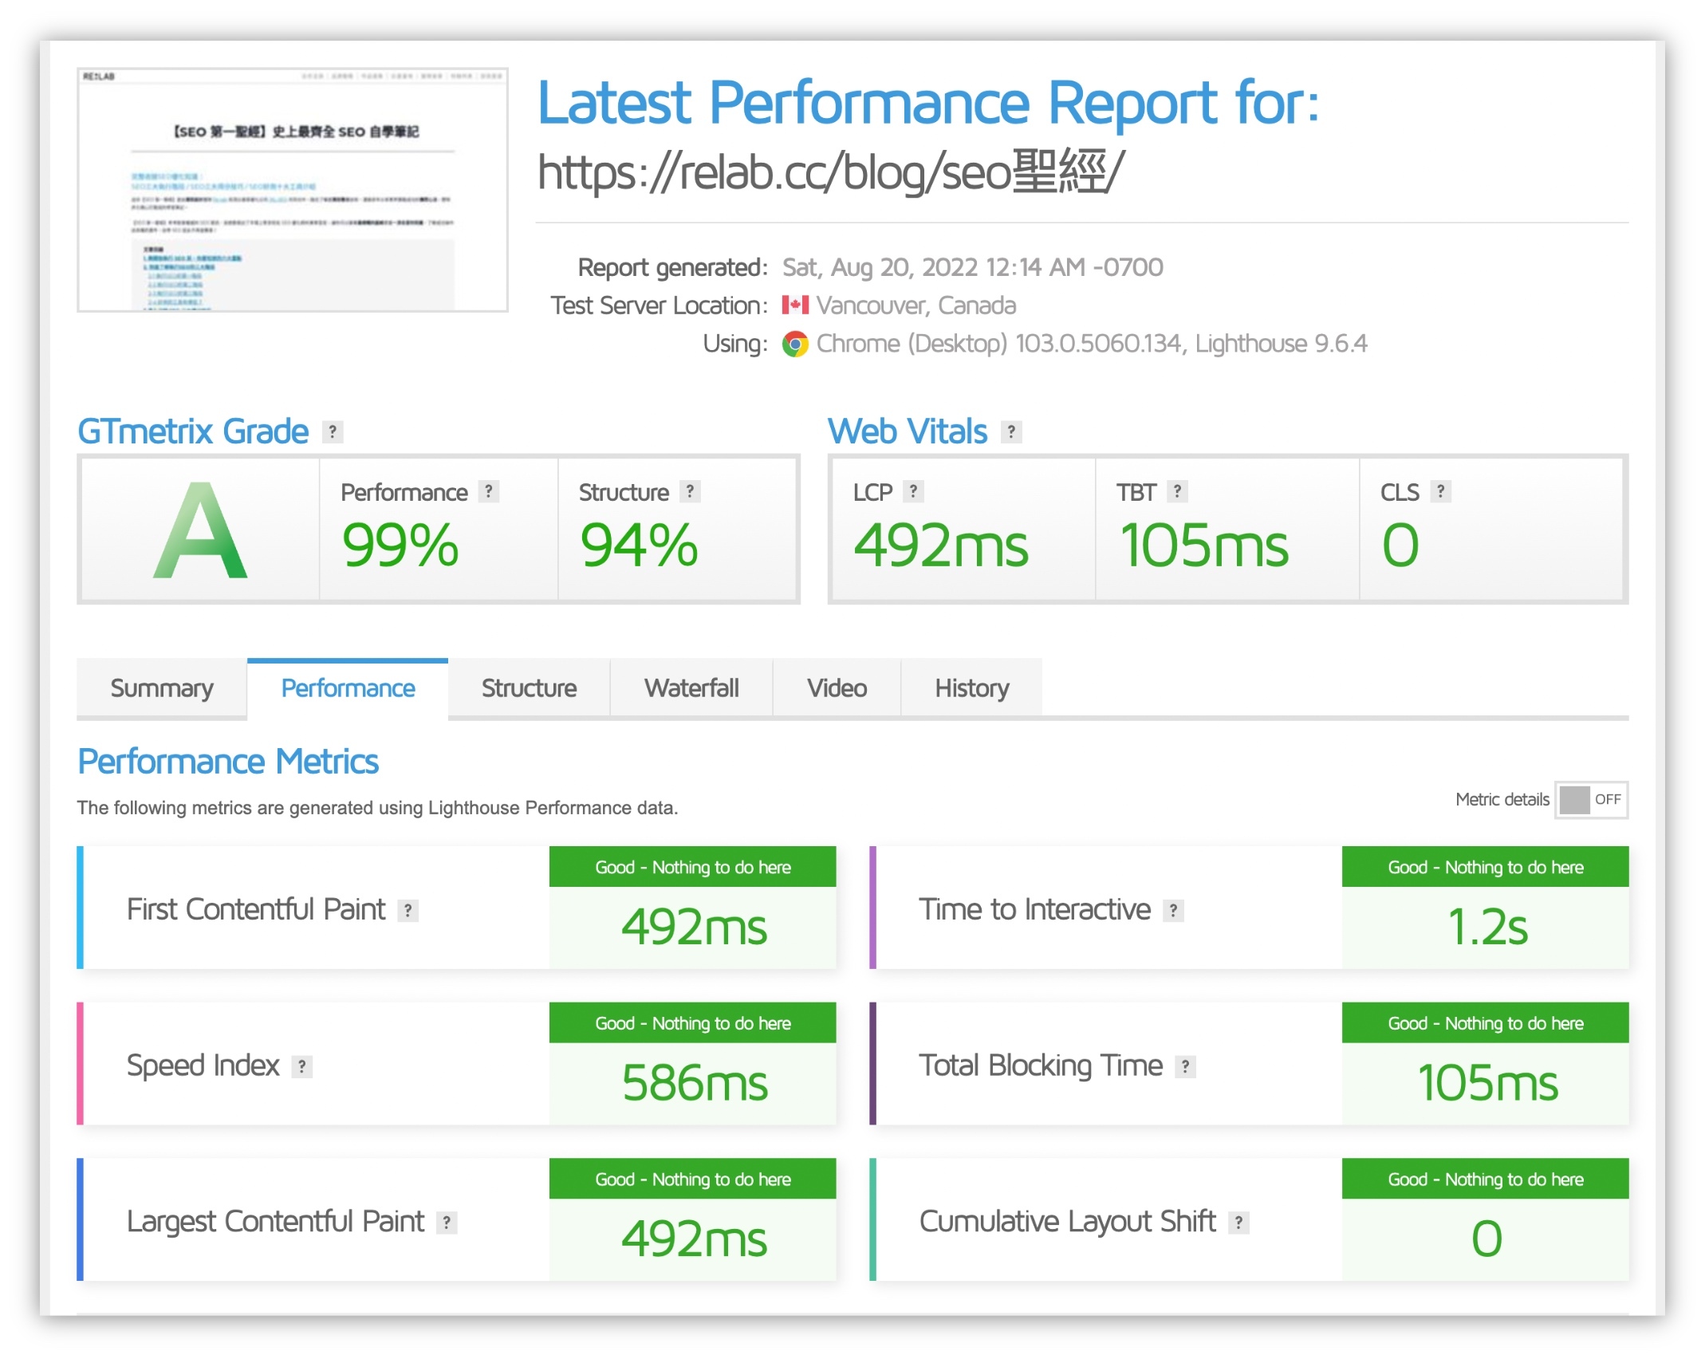Open the Waterfall tab

coord(691,688)
